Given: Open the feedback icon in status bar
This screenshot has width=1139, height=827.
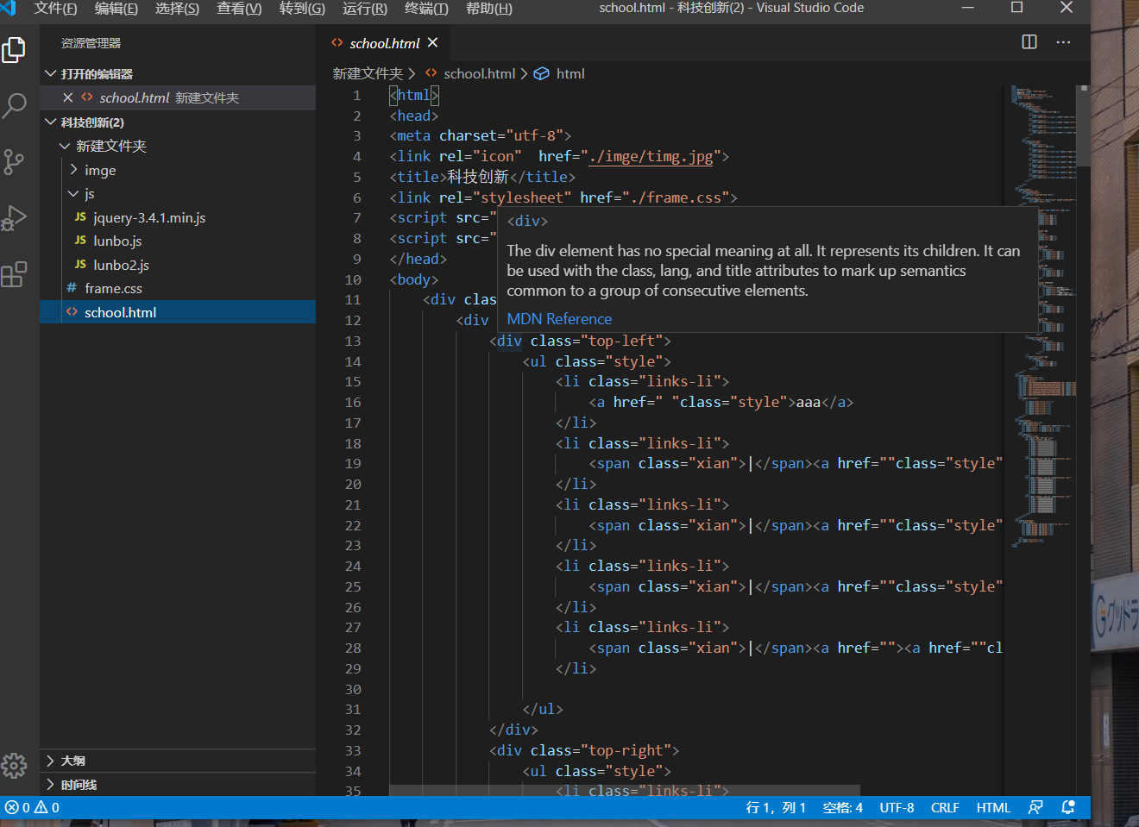Looking at the screenshot, I should click(1035, 808).
